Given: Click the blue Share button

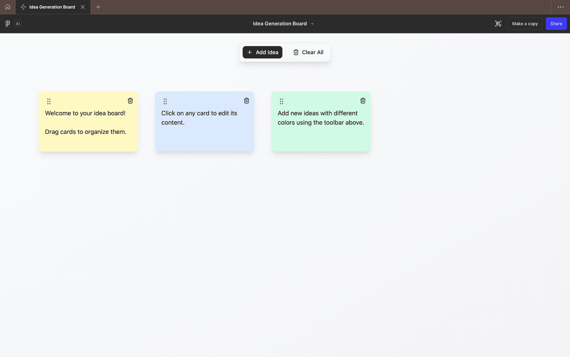Looking at the screenshot, I should pyautogui.click(x=556, y=24).
